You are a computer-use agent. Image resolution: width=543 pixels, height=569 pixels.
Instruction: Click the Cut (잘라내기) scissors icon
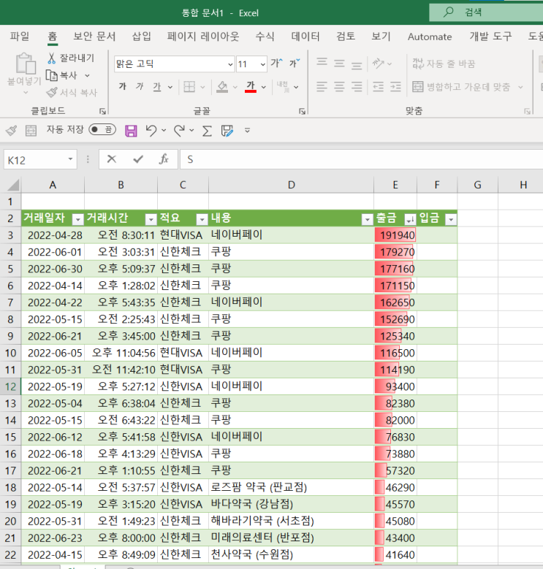point(52,58)
